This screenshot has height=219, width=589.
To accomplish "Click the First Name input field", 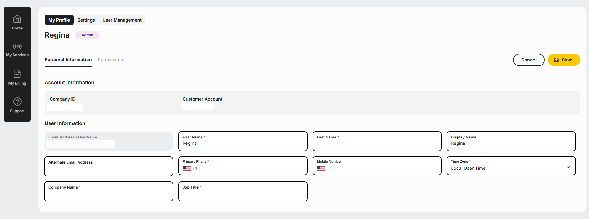I will 243,144.
